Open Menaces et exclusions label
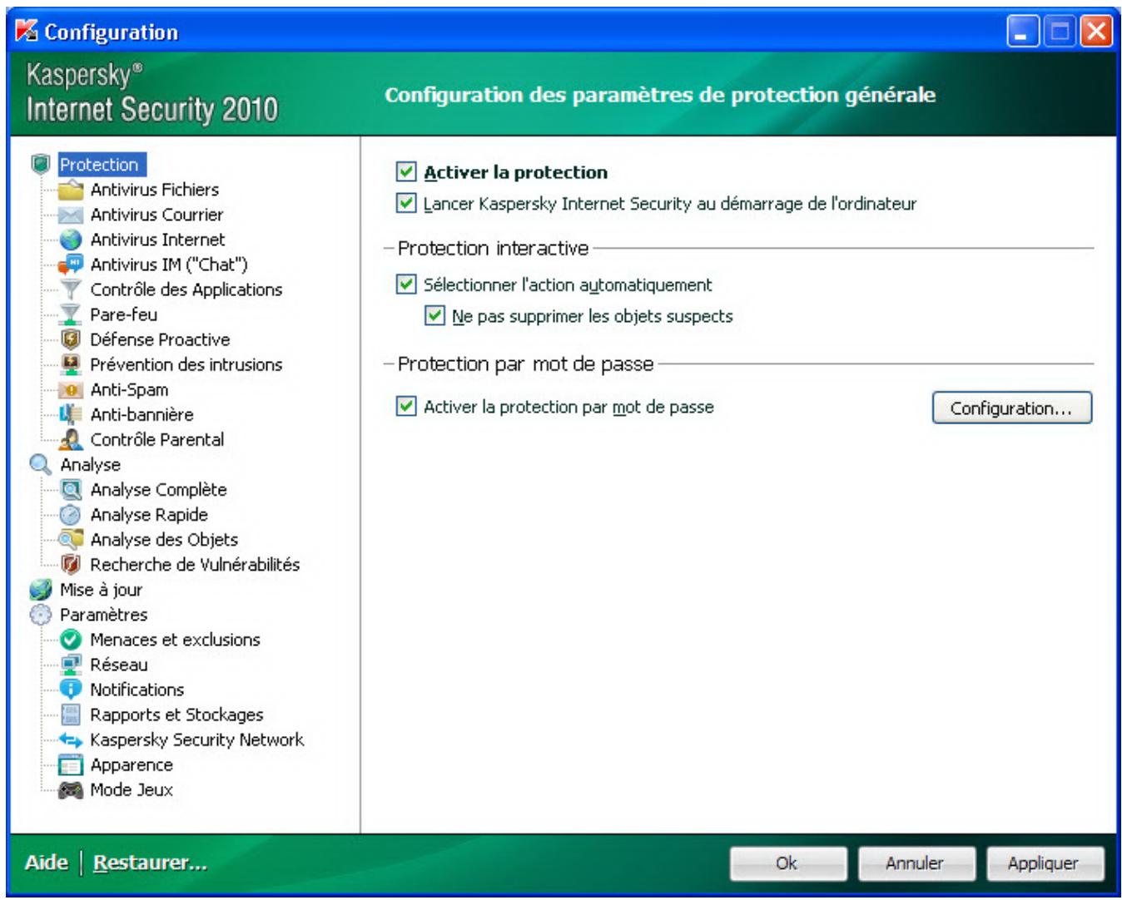1122x900 pixels. pos(176,640)
